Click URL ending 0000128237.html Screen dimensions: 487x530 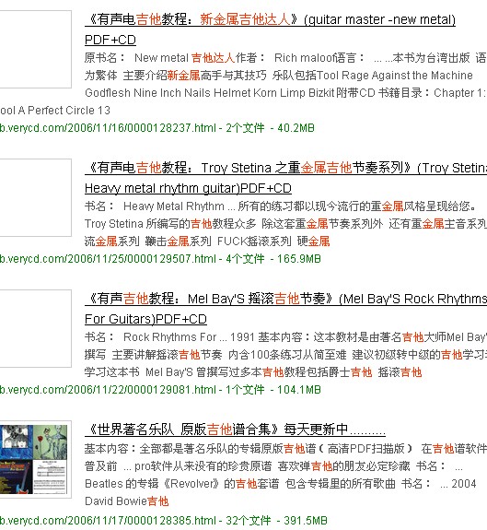point(108,128)
